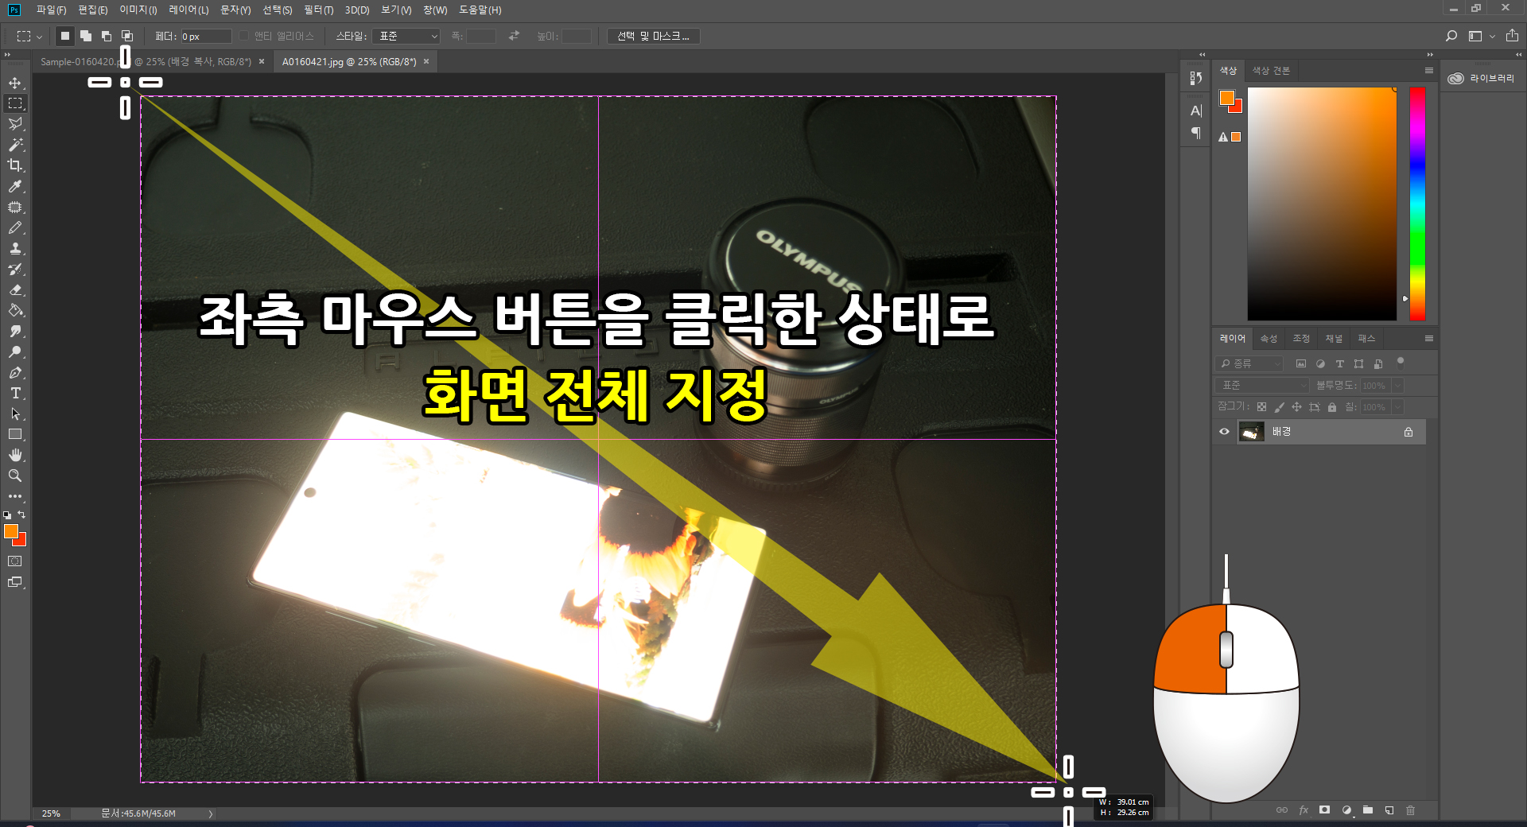Toggle lock position icon

[x=1296, y=407]
